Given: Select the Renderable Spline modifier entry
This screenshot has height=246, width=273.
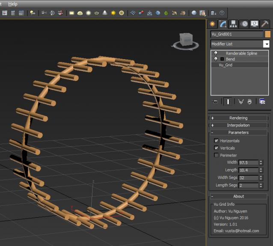Looking at the screenshot, I should point(241,54).
